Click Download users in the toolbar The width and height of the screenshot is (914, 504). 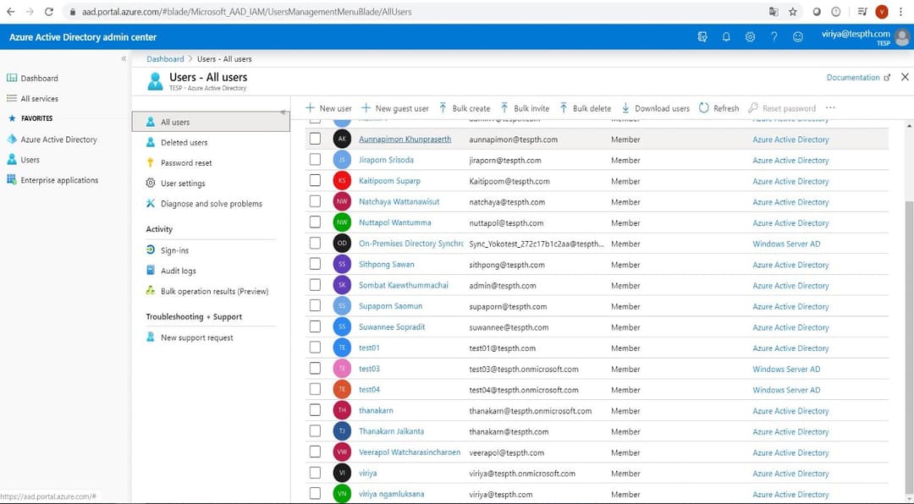655,108
